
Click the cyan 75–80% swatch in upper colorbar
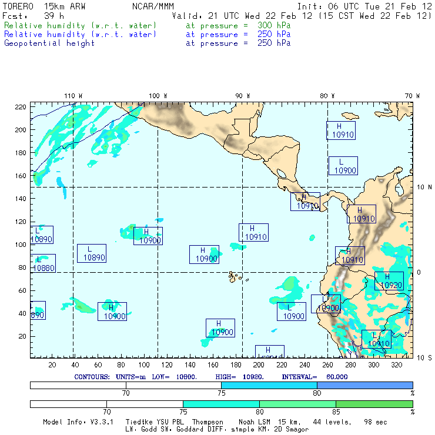(x=269, y=385)
